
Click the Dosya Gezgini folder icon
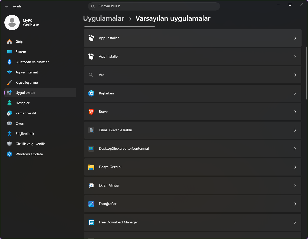(x=91, y=167)
